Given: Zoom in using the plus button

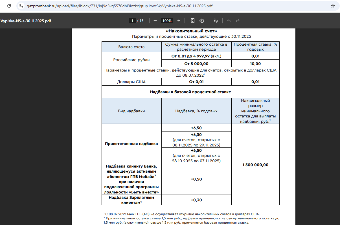Looking at the screenshot, I should tap(179, 21).
